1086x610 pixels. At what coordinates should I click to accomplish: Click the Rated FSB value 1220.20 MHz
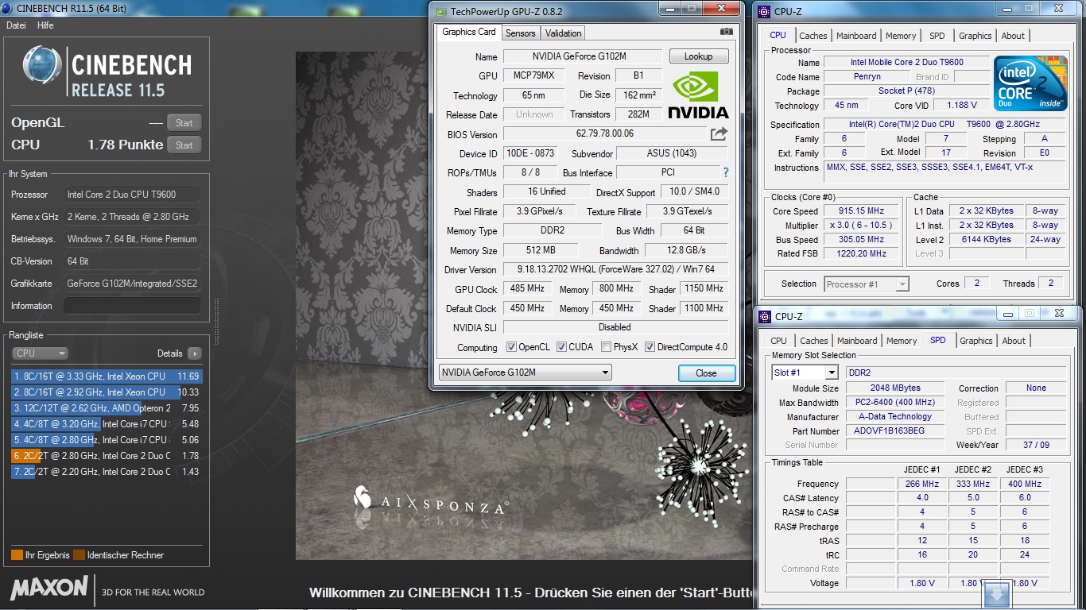pos(861,254)
